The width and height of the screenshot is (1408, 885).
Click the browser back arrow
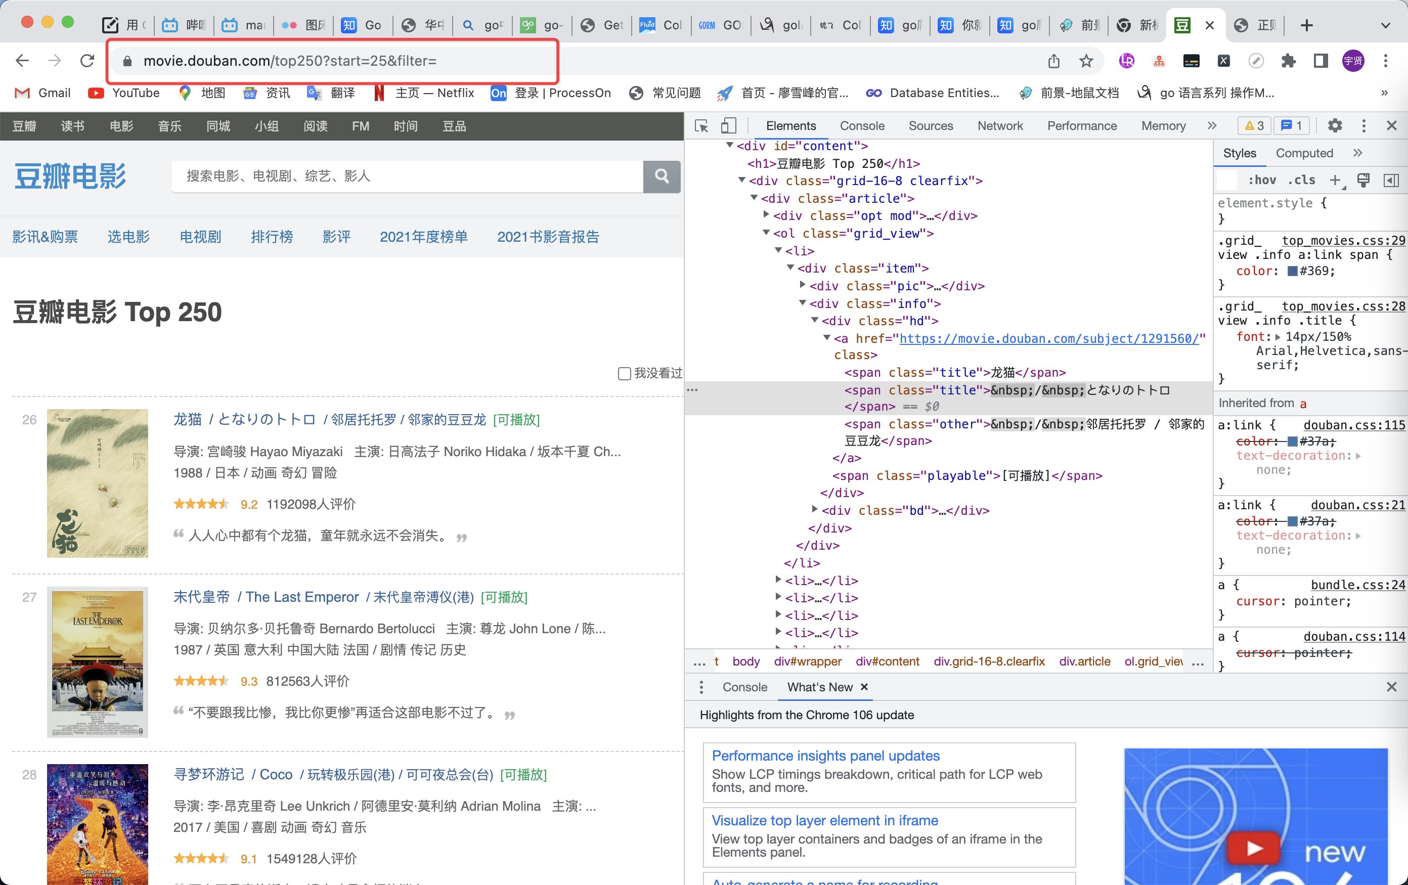(22, 61)
